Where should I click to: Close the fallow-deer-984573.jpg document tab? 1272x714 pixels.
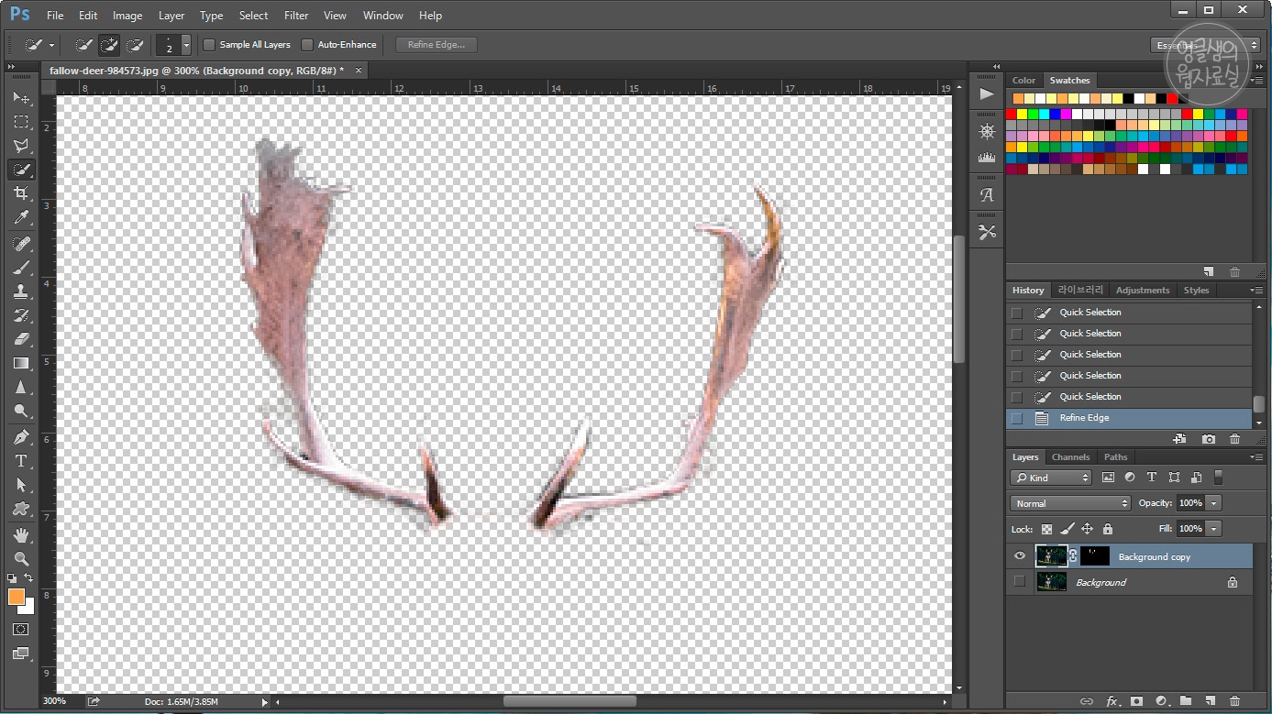pos(359,71)
